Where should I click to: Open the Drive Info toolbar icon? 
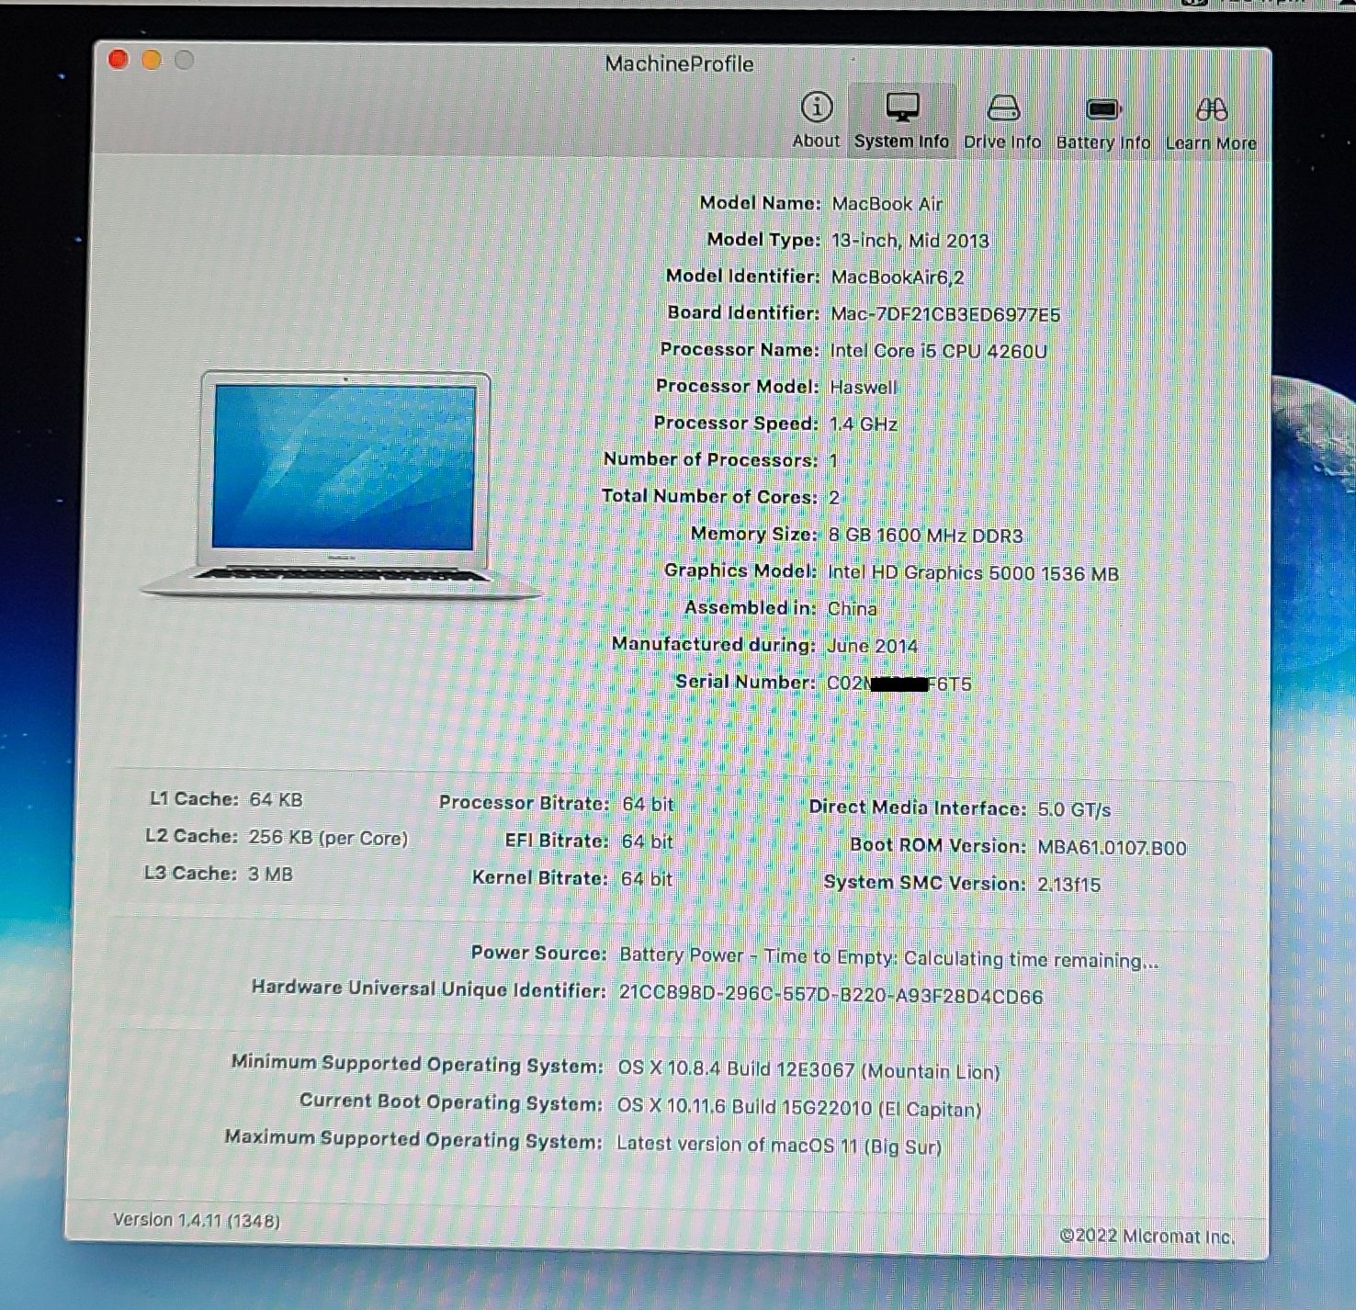pos(1002,109)
